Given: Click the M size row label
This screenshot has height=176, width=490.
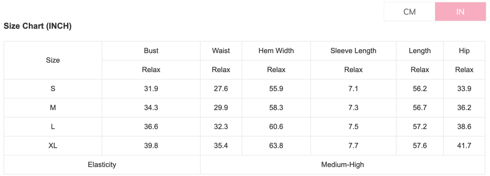Looking at the screenshot, I should click(x=53, y=108).
